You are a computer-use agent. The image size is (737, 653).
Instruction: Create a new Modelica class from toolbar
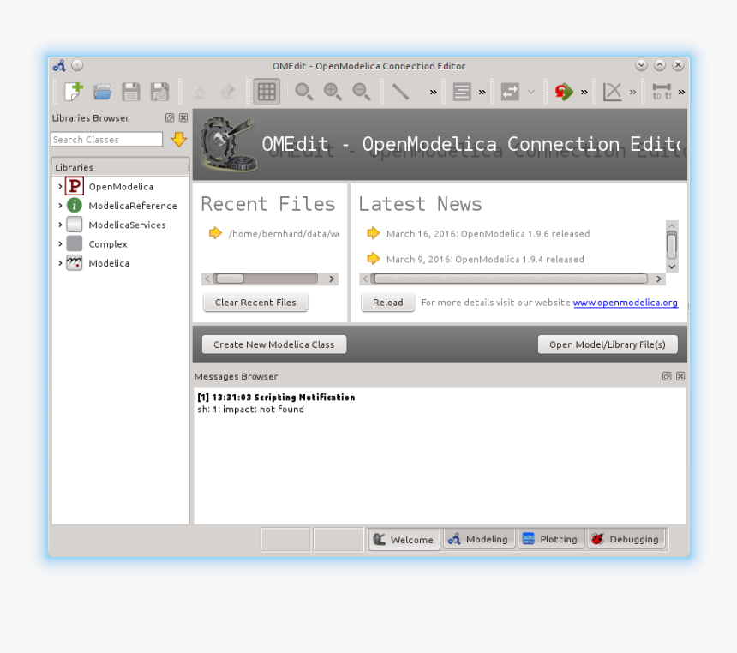[x=74, y=91]
